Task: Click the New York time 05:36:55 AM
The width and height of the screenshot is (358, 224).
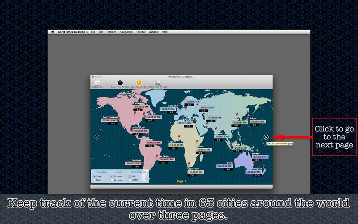Action: pyautogui.click(x=154, y=117)
